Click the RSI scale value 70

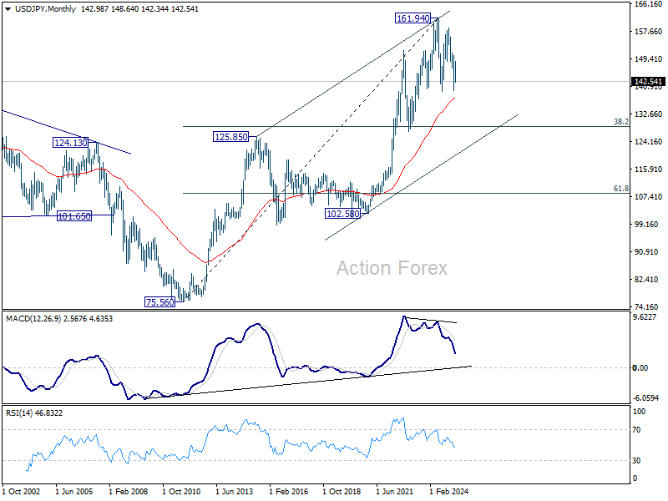click(636, 430)
